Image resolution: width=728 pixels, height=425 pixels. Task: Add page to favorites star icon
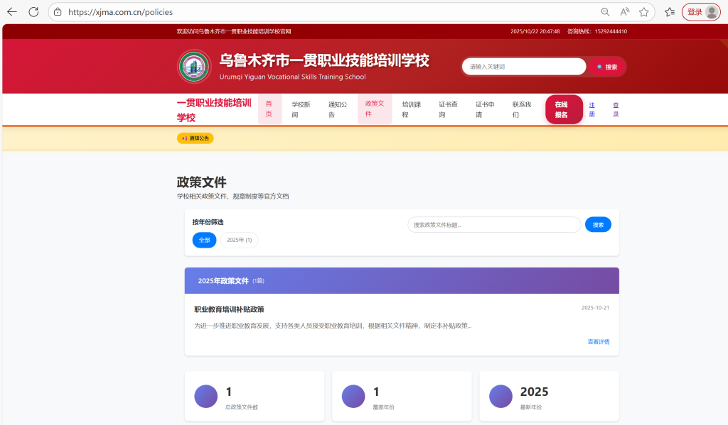click(x=644, y=12)
